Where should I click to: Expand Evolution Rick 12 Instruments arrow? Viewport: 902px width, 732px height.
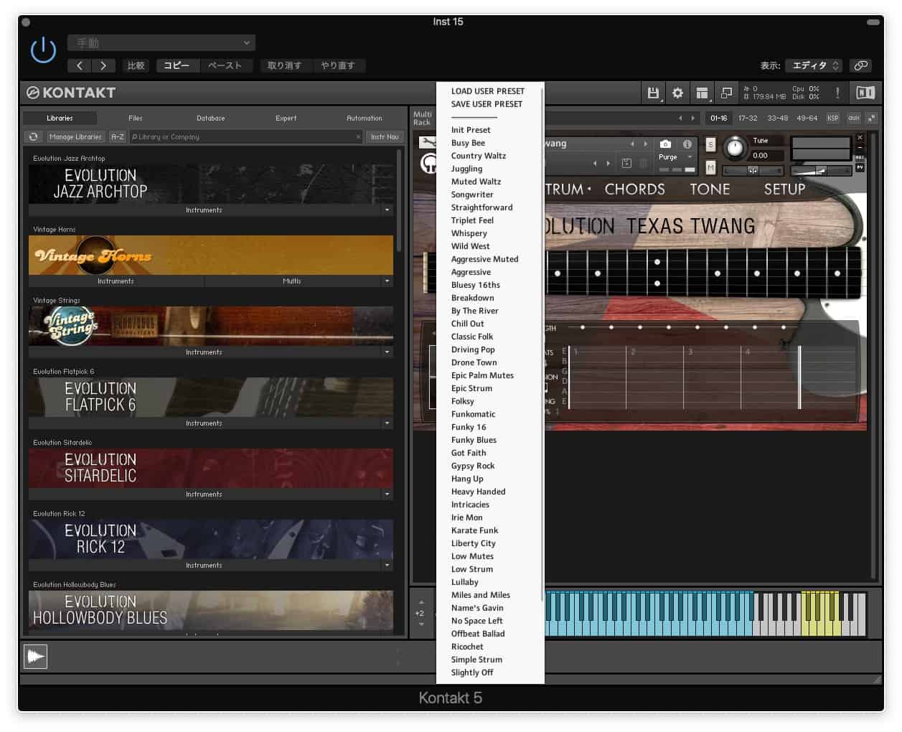(387, 566)
